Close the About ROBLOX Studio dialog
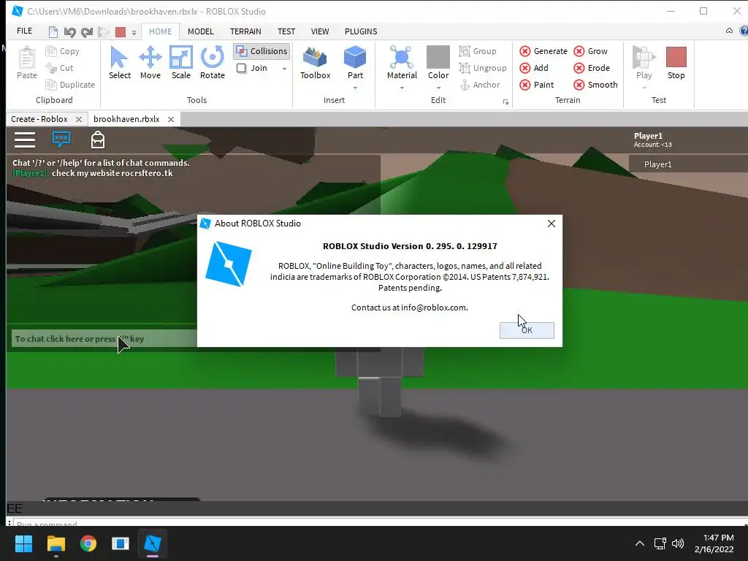The height and width of the screenshot is (561, 748). point(551,224)
